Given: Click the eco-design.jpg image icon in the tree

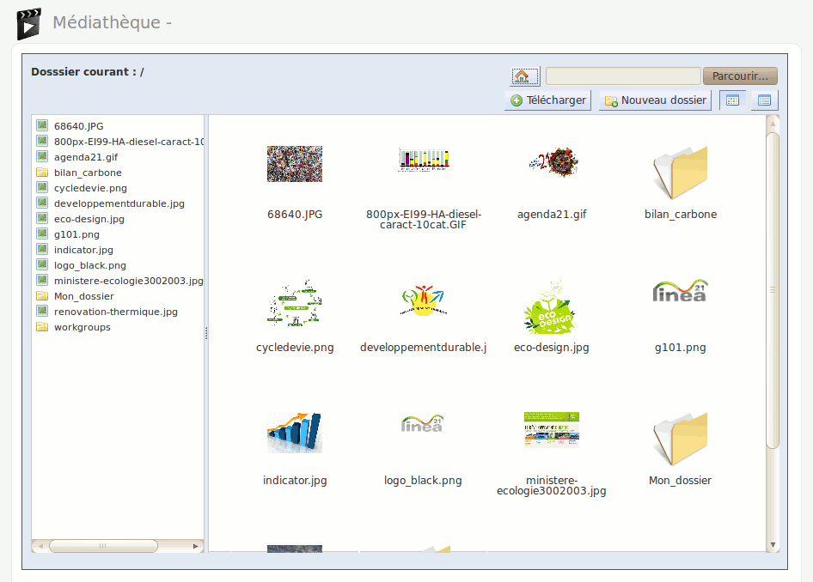Looking at the screenshot, I should (42, 218).
